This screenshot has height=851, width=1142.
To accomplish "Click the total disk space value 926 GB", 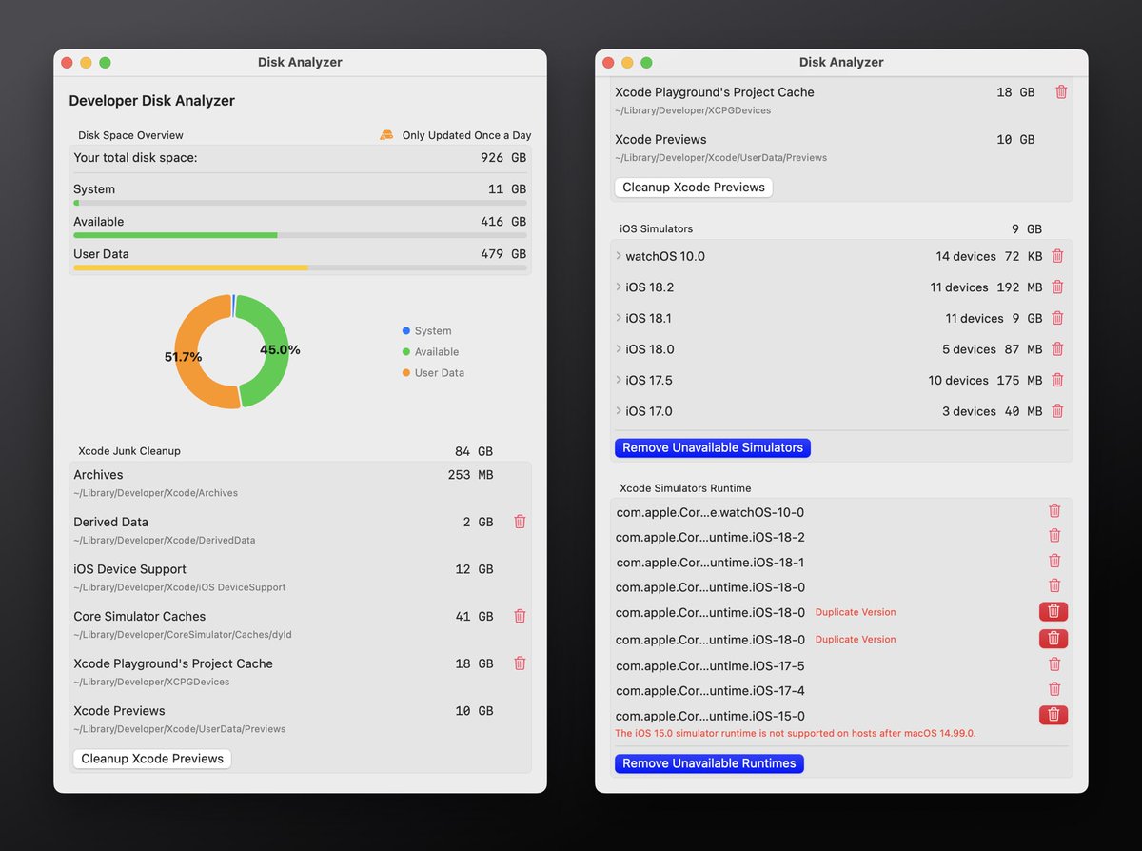I will [503, 157].
